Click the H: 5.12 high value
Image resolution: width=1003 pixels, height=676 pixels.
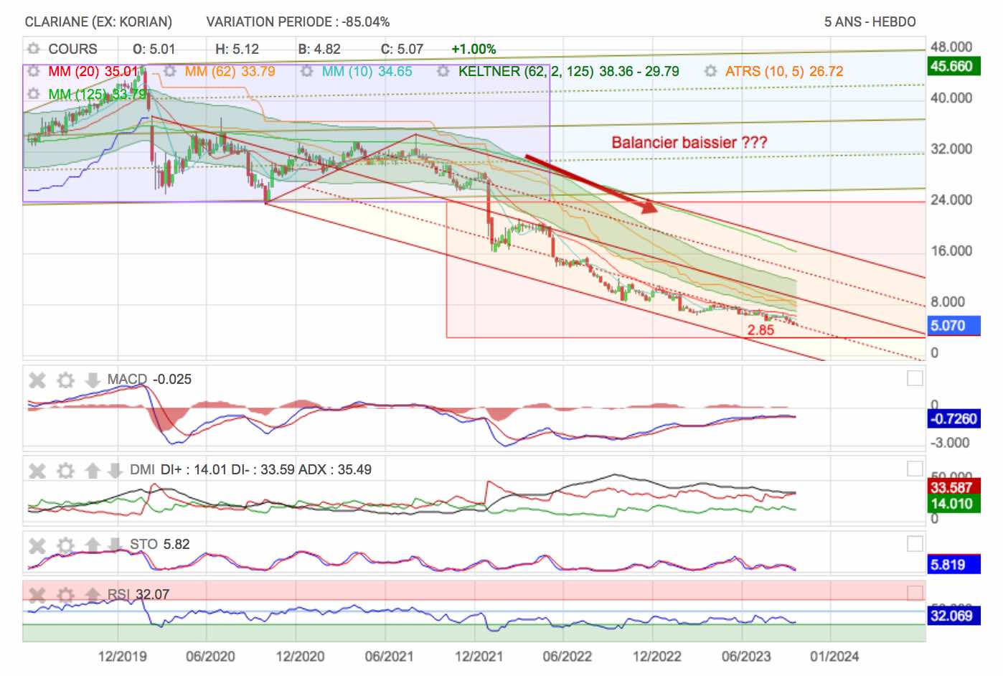coord(237,49)
